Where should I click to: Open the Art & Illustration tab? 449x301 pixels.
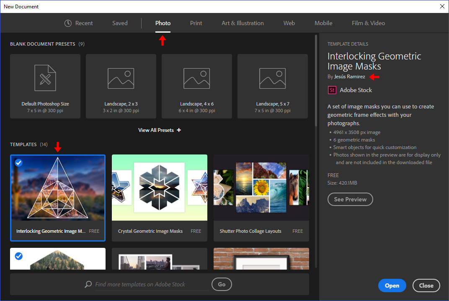[243, 23]
